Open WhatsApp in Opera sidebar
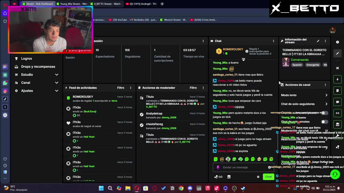Viewport: 344px width, 193px height. (5, 83)
